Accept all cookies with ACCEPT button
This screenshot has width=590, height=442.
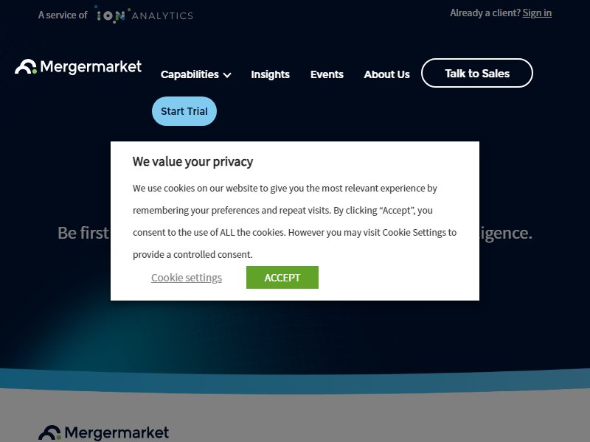click(x=282, y=278)
